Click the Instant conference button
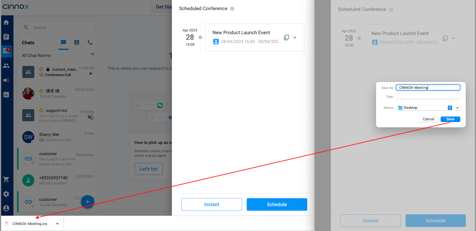 point(212,205)
